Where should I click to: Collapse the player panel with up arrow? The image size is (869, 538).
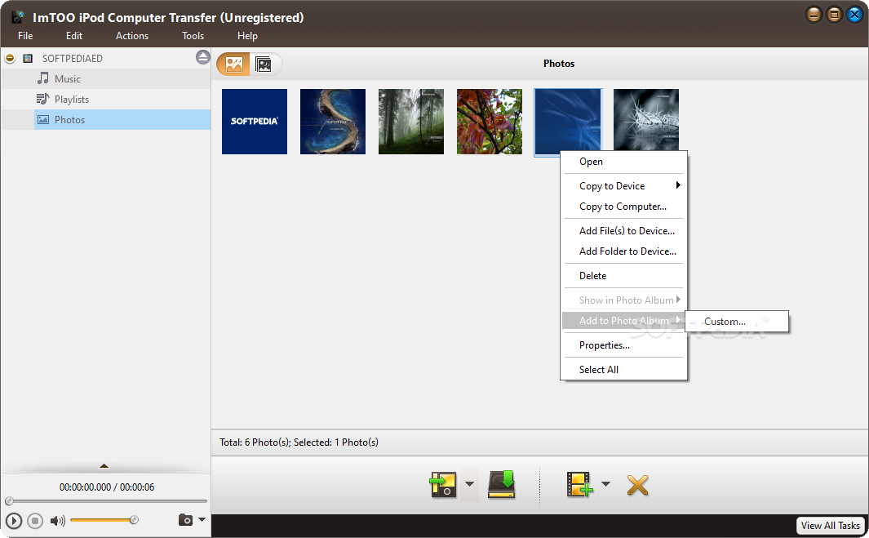click(x=104, y=466)
